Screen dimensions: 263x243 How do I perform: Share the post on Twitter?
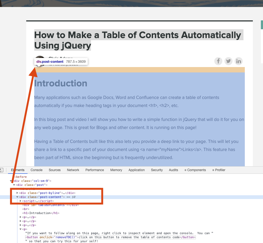click(x=228, y=61)
